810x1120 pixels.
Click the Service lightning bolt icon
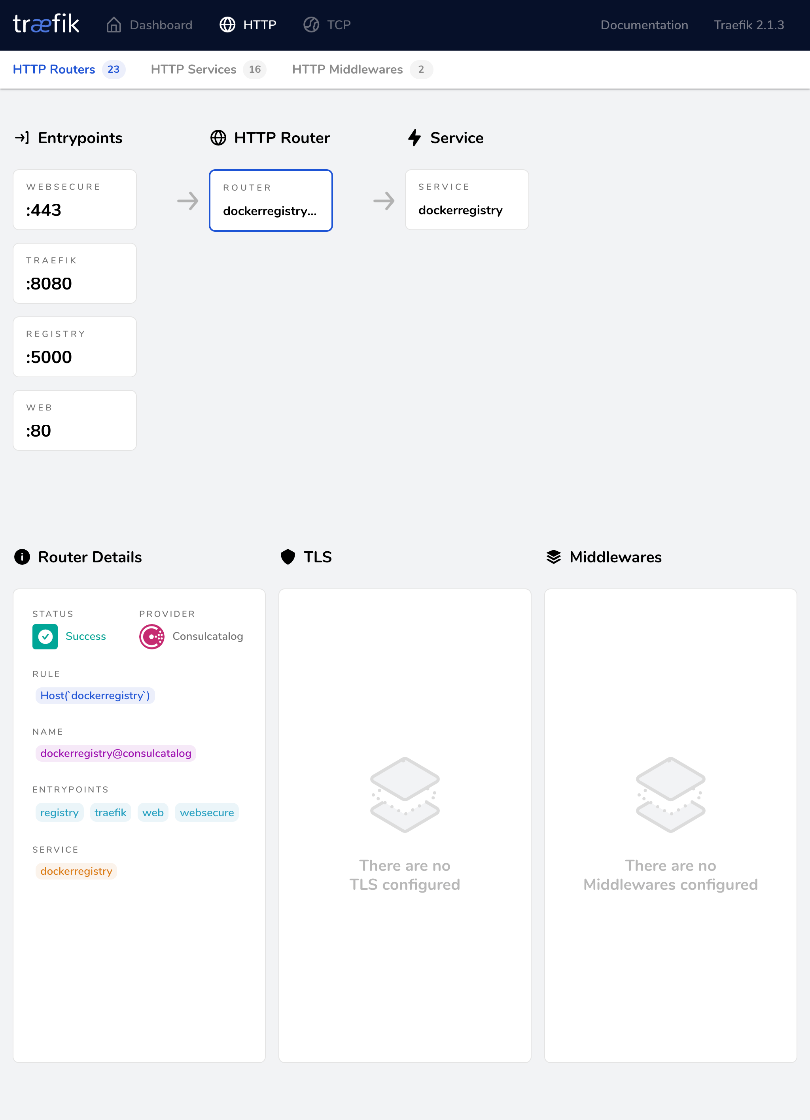pos(414,138)
